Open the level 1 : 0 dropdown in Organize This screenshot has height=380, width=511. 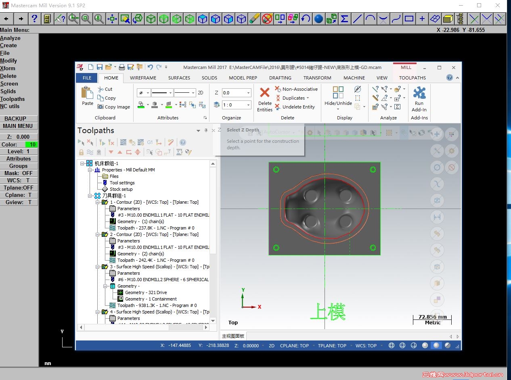[248, 105]
